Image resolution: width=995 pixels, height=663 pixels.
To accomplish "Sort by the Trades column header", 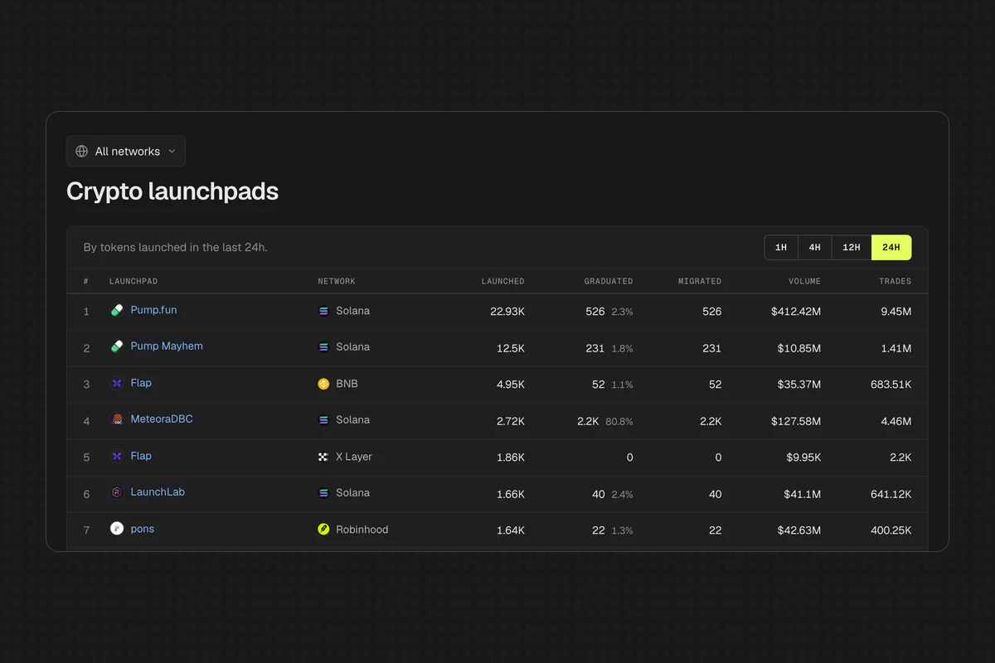I will point(895,282).
